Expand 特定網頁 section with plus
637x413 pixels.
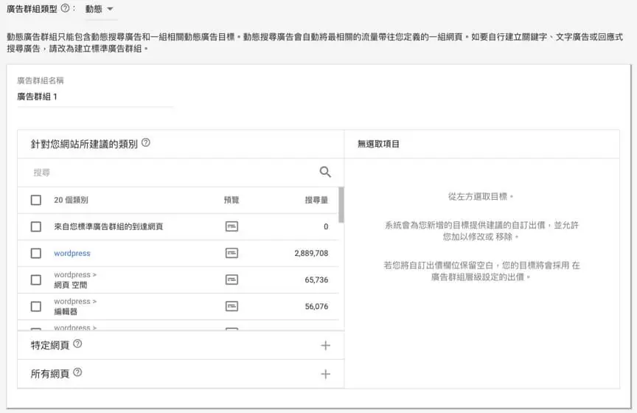tap(325, 346)
